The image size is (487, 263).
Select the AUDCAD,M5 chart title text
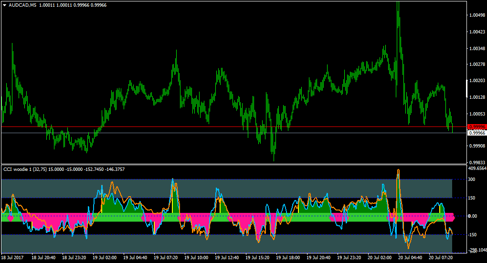coord(22,5)
